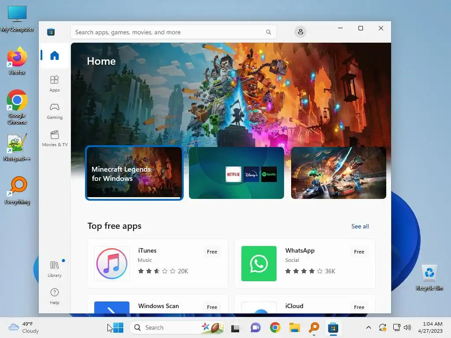Select the racing game banner card

pos(339,173)
